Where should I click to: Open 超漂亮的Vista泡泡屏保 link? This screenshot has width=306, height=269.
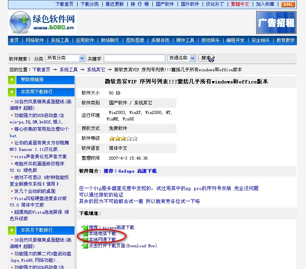click(40, 215)
